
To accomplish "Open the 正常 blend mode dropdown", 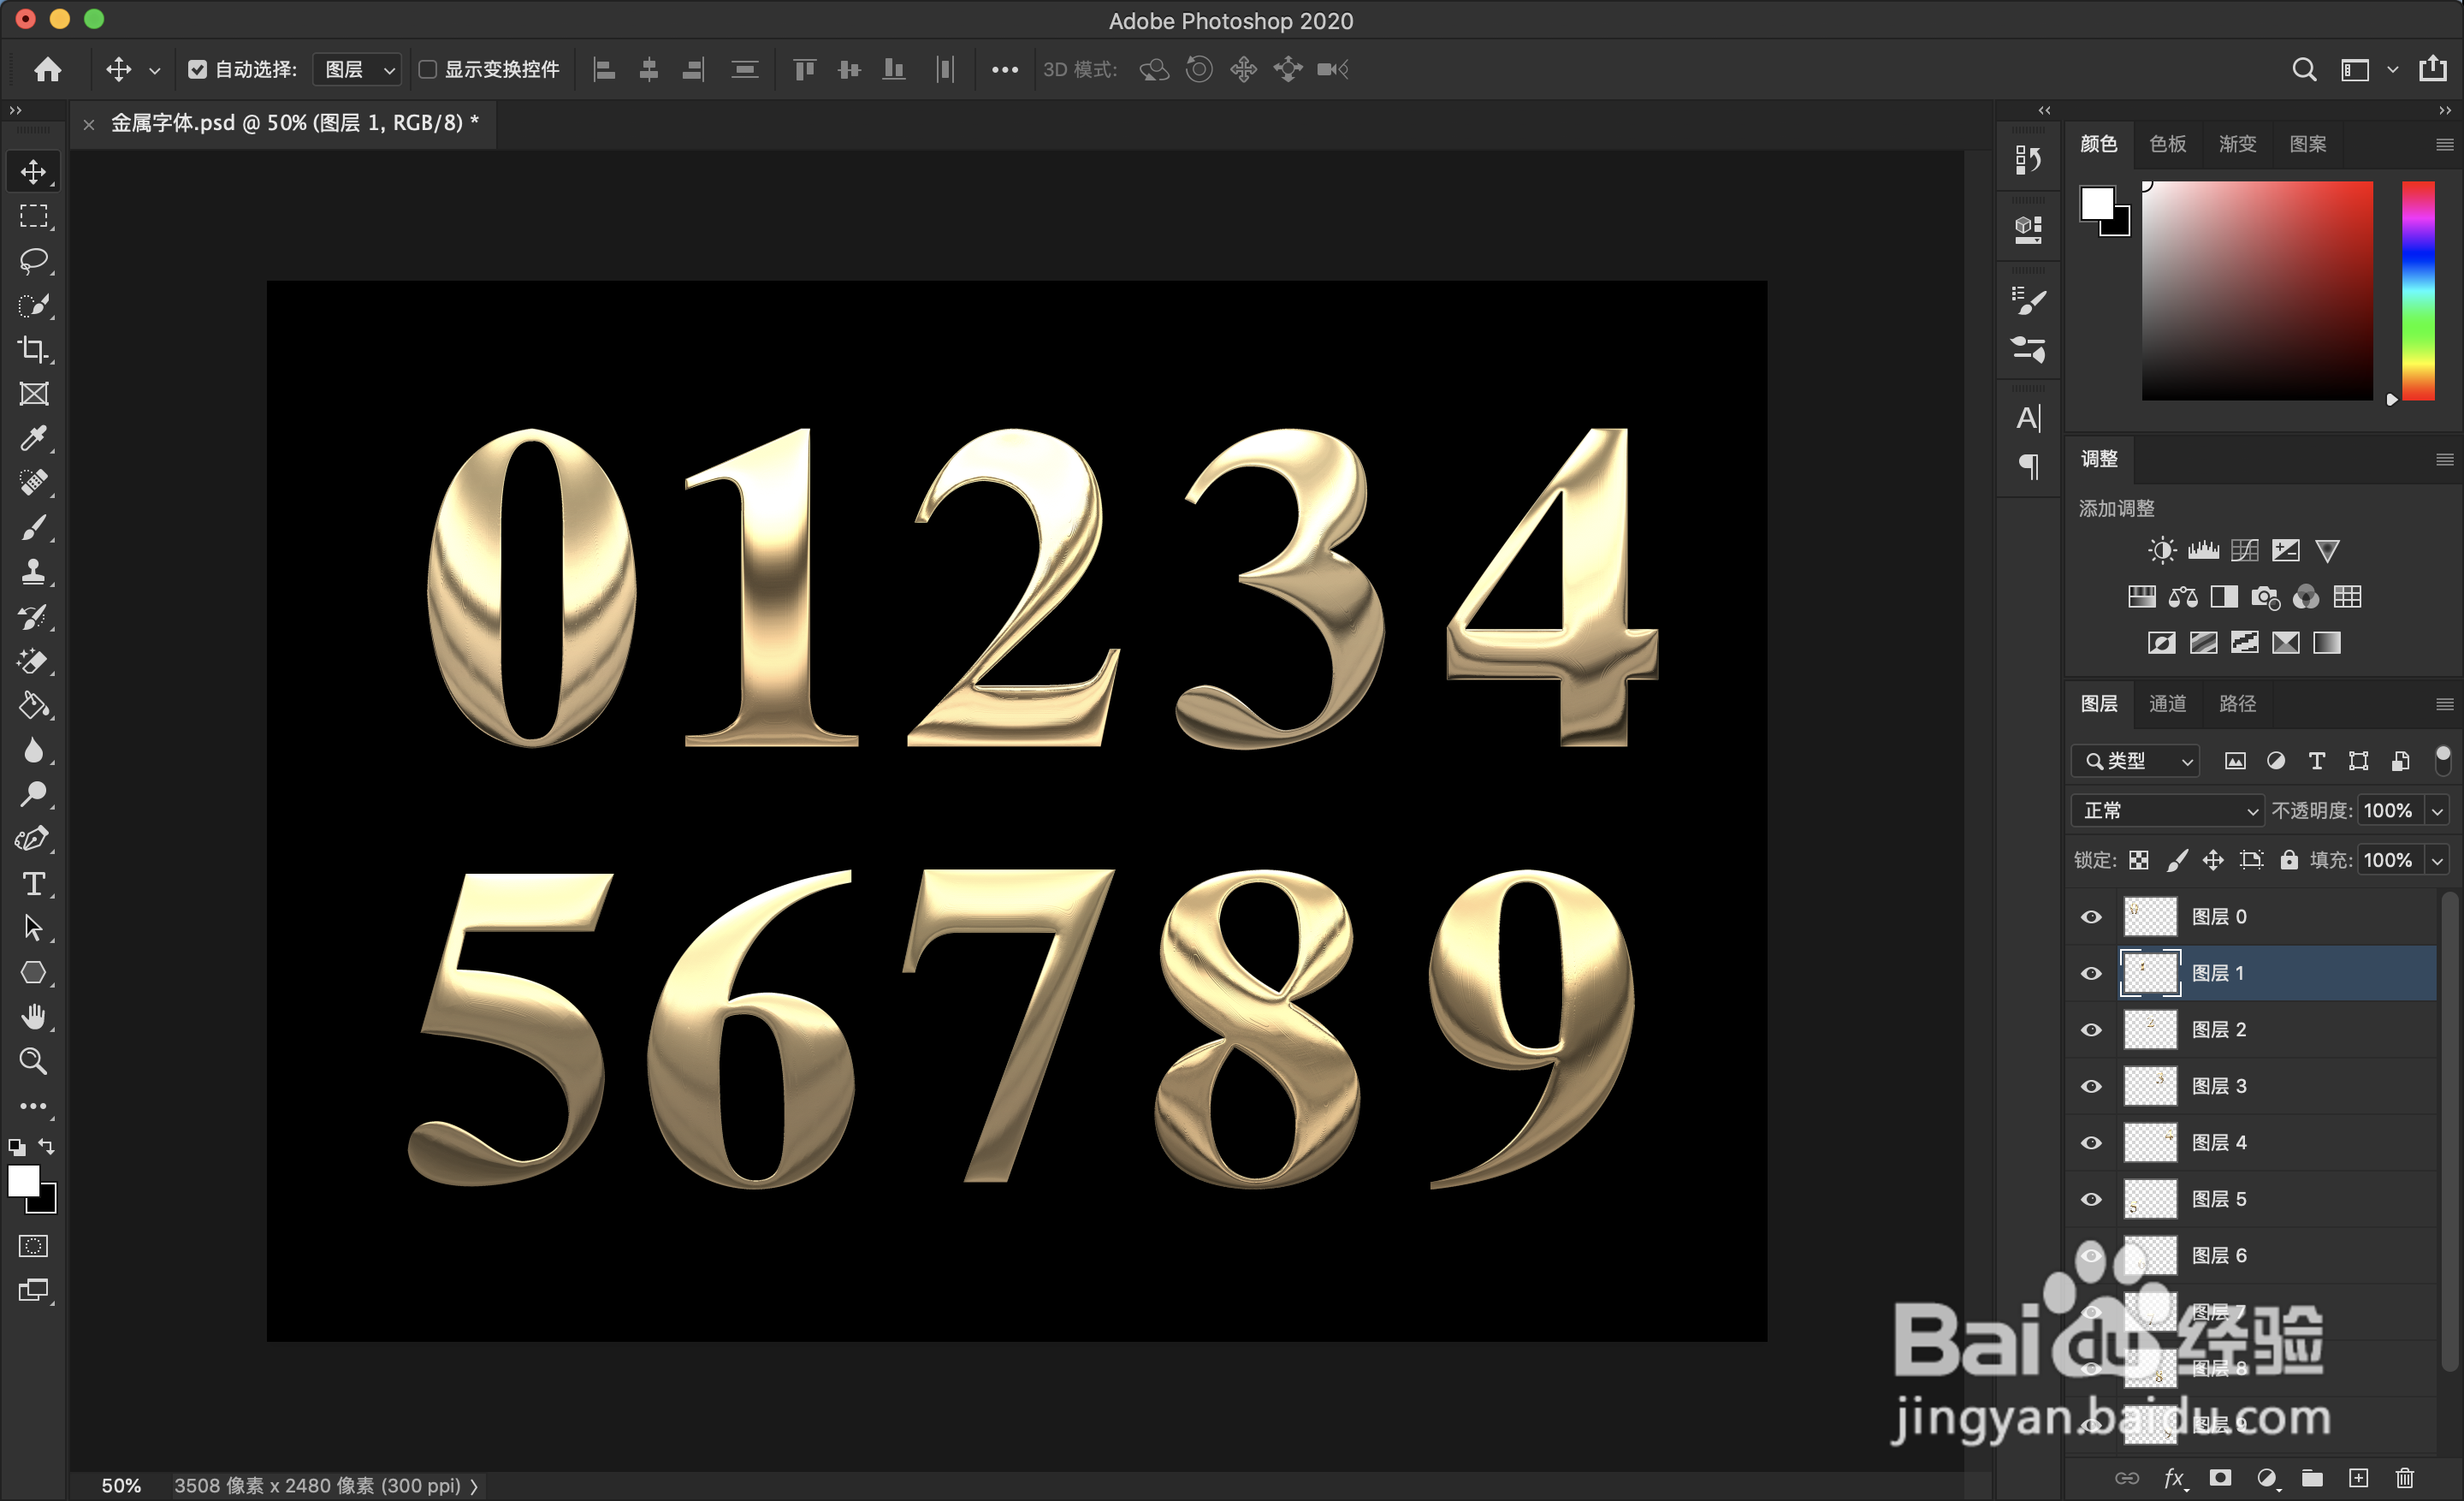I will point(2166,810).
